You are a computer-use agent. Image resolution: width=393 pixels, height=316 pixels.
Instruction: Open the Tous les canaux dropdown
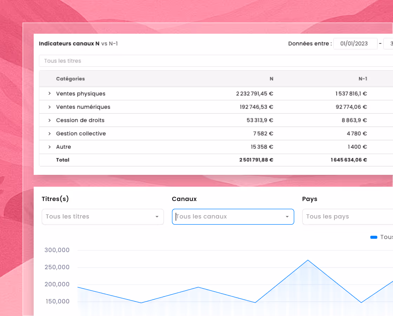point(233,217)
